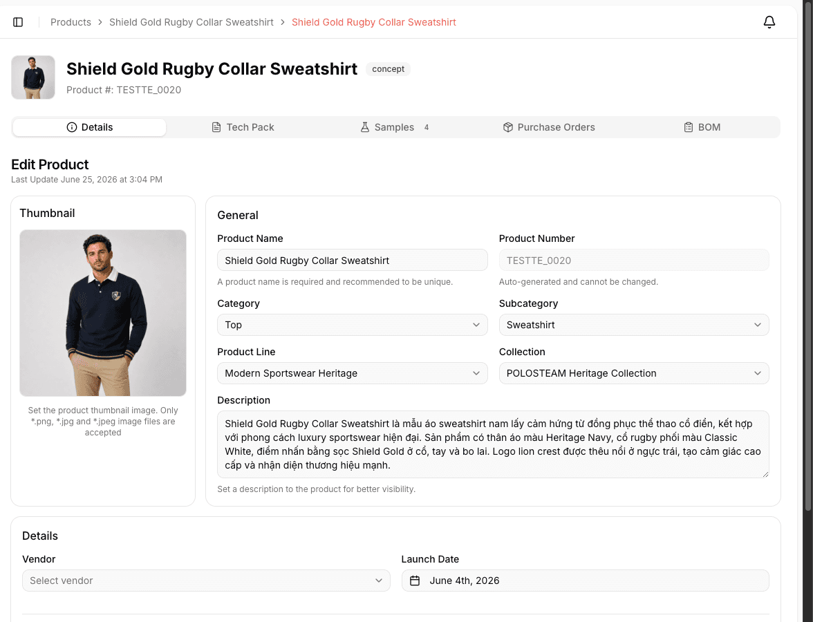813x622 pixels.
Task: Open Product Line dropdown
Action: [353, 373]
